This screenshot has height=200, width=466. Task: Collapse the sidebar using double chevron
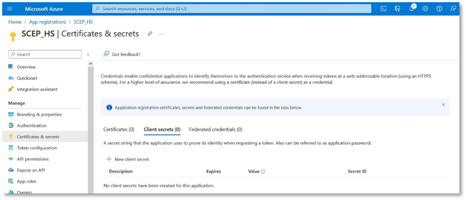click(x=88, y=54)
